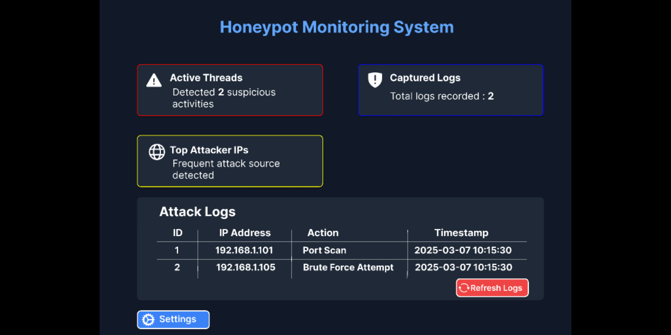Click ID 1 in the attack logs table

point(177,250)
